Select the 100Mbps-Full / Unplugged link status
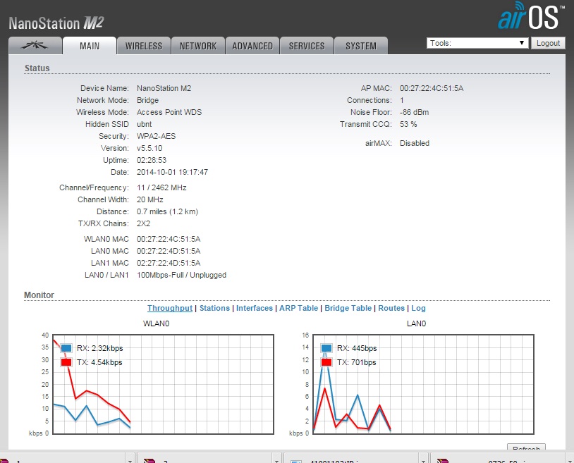Viewport: 574px width, 463px height. click(x=181, y=275)
